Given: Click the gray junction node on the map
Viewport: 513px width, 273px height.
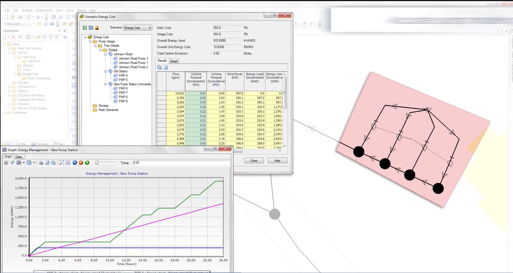Looking at the screenshot, I should pyautogui.click(x=275, y=215).
